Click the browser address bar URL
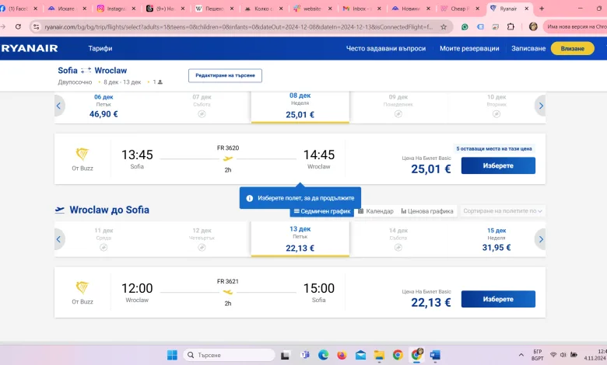The width and height of the screenshot is (607, 365). (238, 27)
